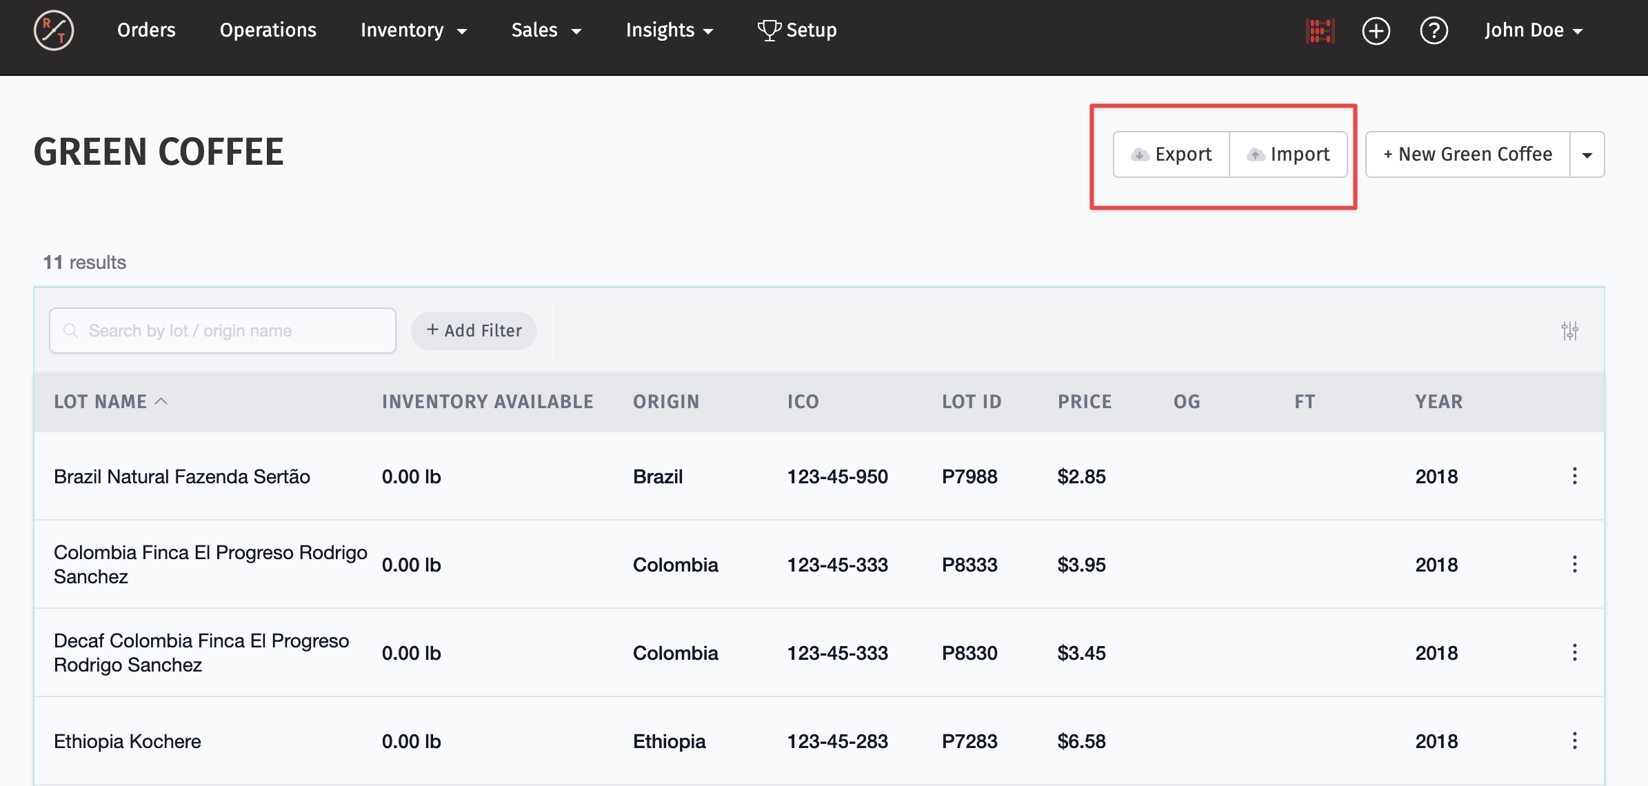Open the red abacus calculator icon
This screenshot has height=786, width=1648.
pyautogui.click(x=1320, y=30)
